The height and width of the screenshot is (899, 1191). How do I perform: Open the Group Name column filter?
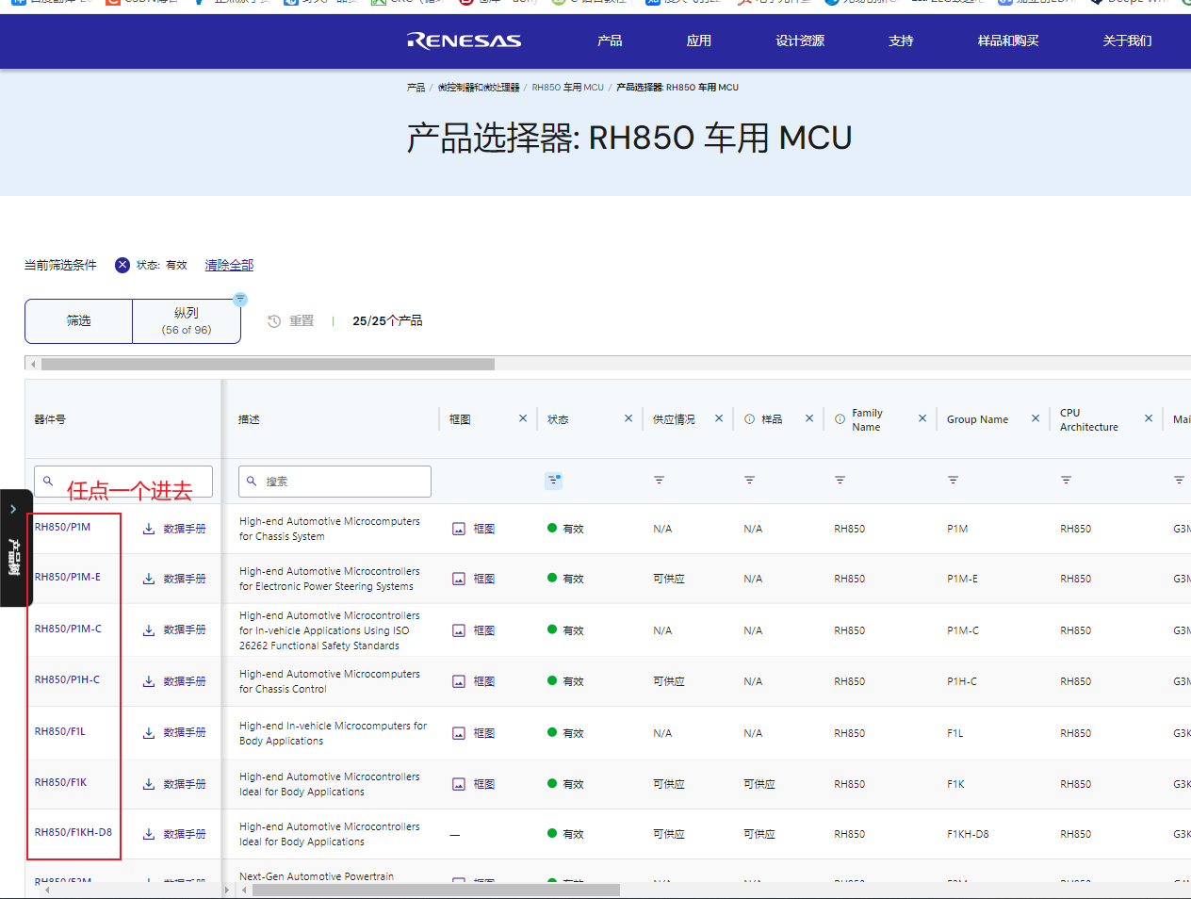pyautogui.click(x=953, y=481)
